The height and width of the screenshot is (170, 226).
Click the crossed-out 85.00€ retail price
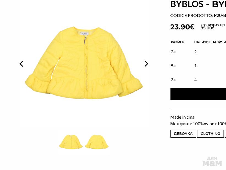pyautogui.click(x=207, y=28)
